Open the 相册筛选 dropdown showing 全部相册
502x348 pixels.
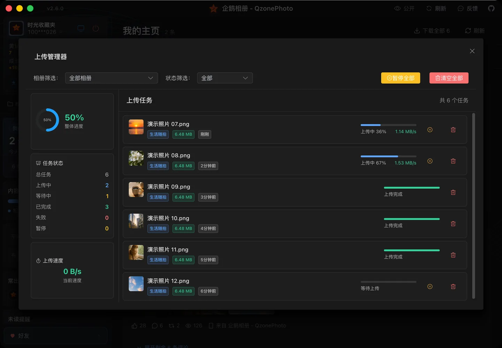(112, 78)
